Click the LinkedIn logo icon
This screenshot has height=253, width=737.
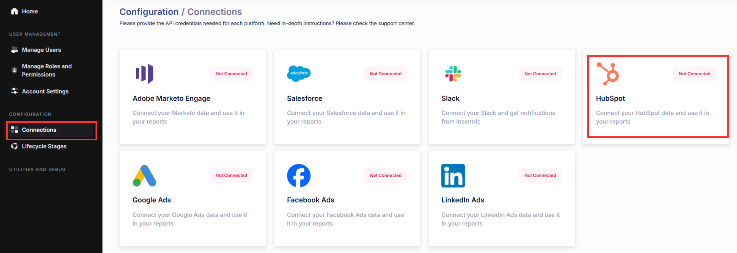[453, 176]
